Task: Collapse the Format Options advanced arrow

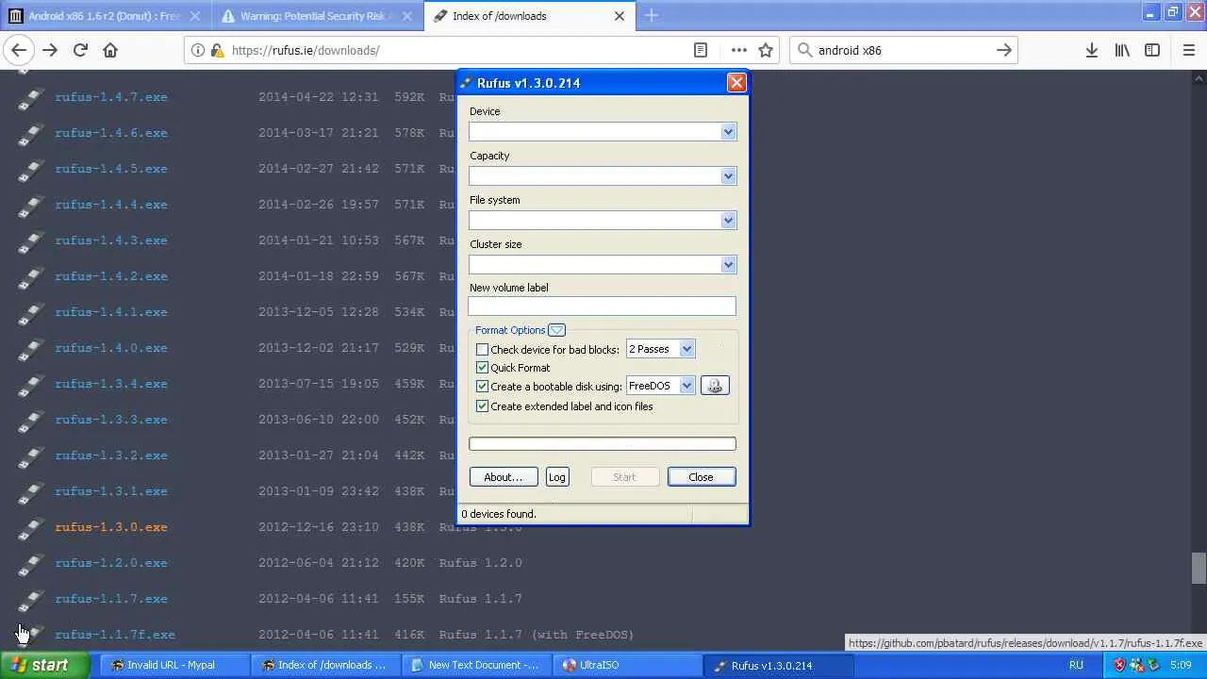Action: point(556,330)
